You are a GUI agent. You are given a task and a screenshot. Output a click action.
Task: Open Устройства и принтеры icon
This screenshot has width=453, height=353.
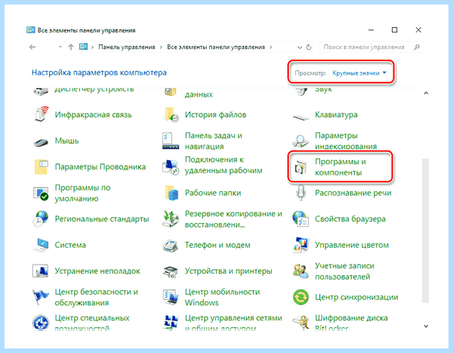point(171,271)
